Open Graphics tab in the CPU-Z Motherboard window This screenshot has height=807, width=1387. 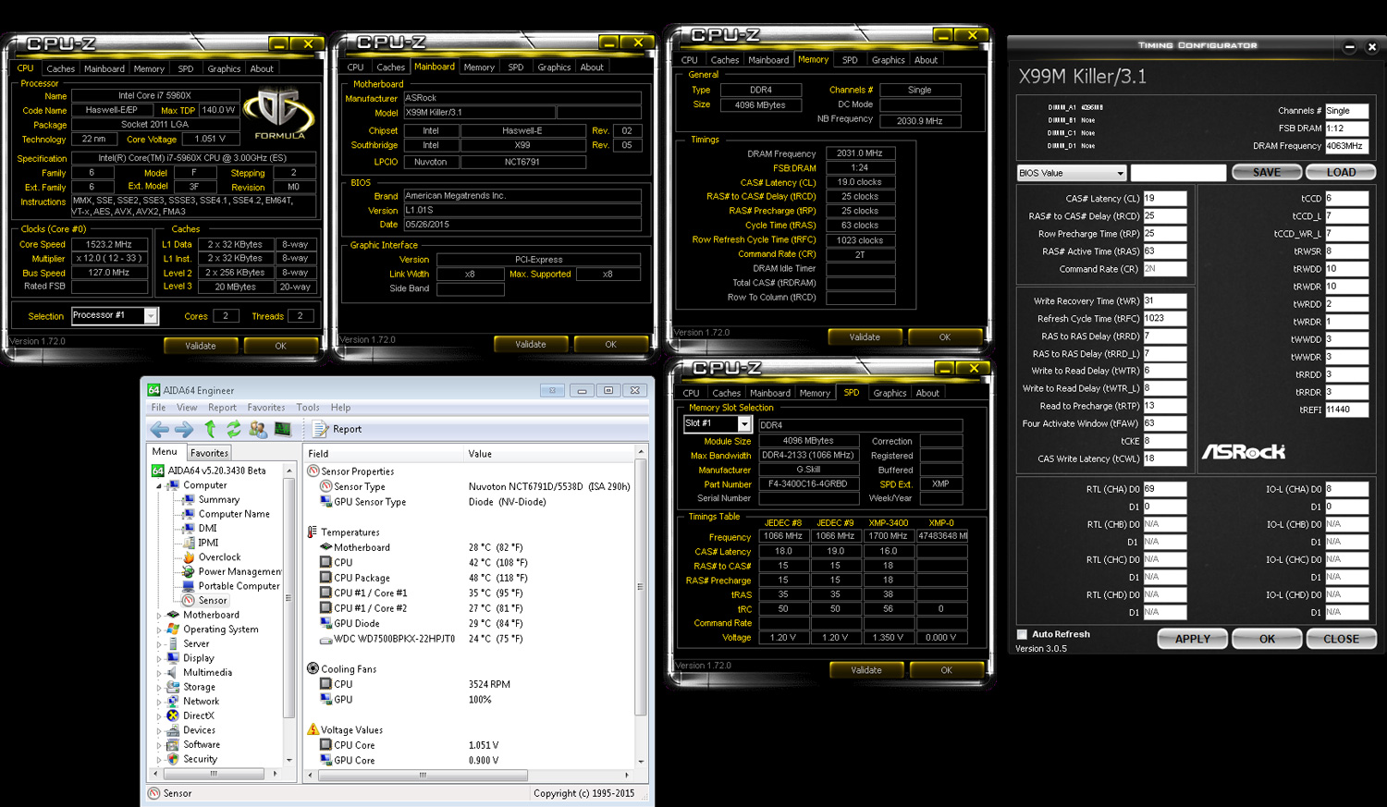554,67
